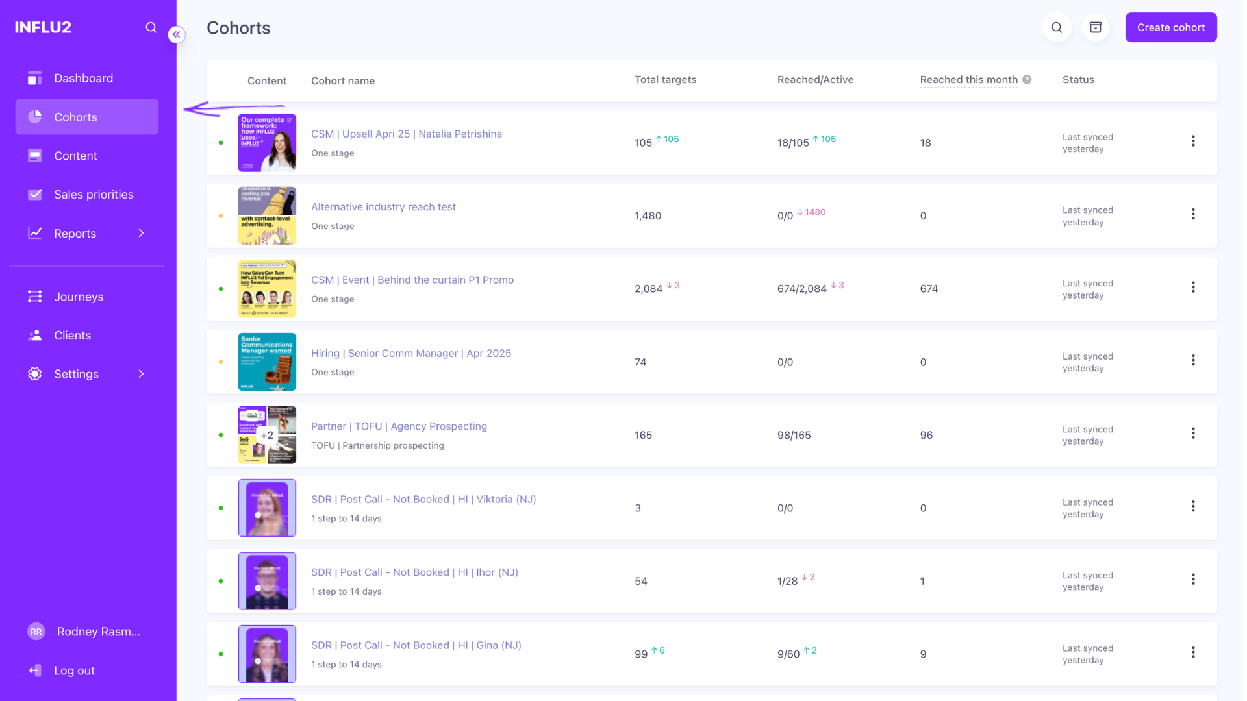Click the 1,480 total targets value
The height and width of the screenshot is (701, 1247).
648,216
